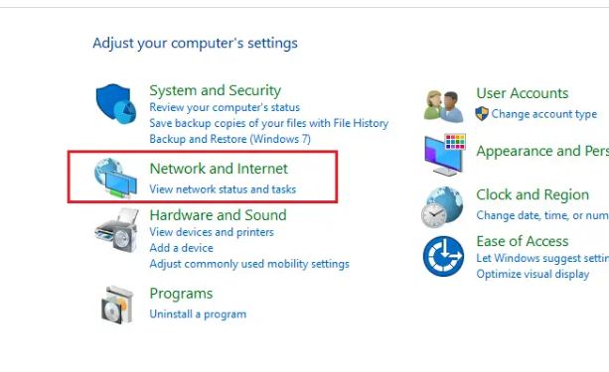Select View network status and tasks
The width and height of the screenshot is (609, 372).
tap(223, 189)
